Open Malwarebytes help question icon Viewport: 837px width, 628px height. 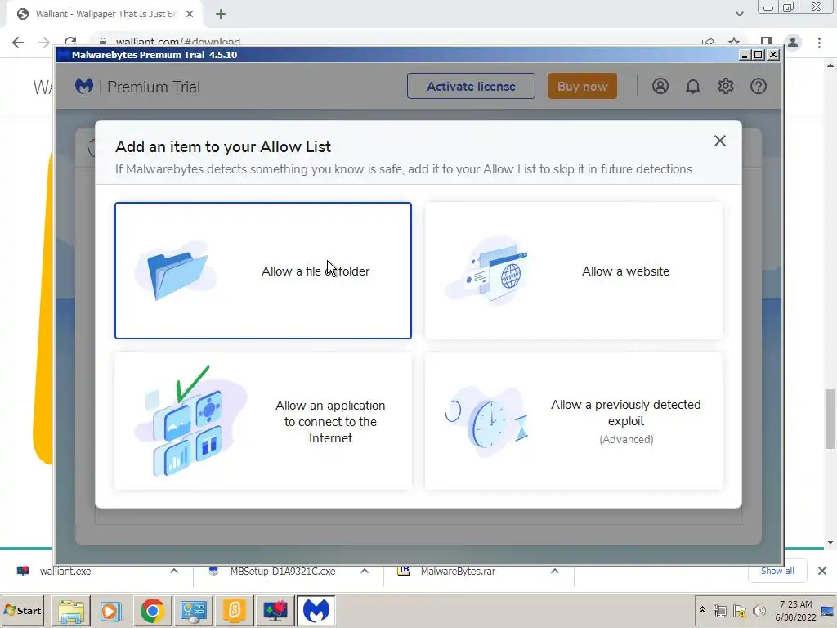click(758, 86)
